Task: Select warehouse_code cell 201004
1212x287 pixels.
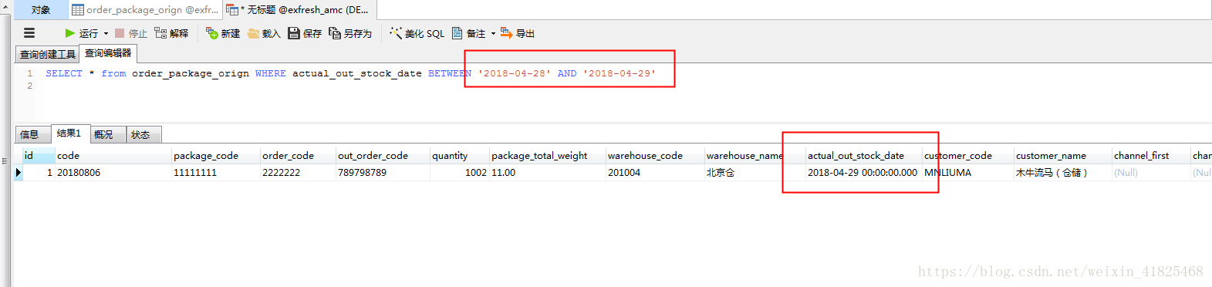Action: [655, 173]
